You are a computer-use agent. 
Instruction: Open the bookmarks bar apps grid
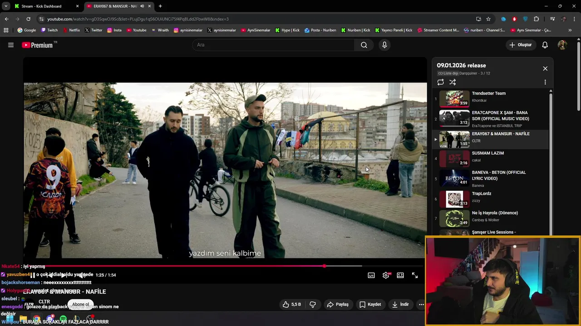coord(6,30)
